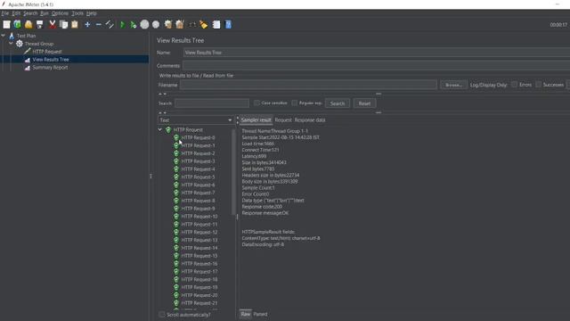Click the Help book toolbar icon
This screenshot has width=570, height=321.
(x=228, y=24)
